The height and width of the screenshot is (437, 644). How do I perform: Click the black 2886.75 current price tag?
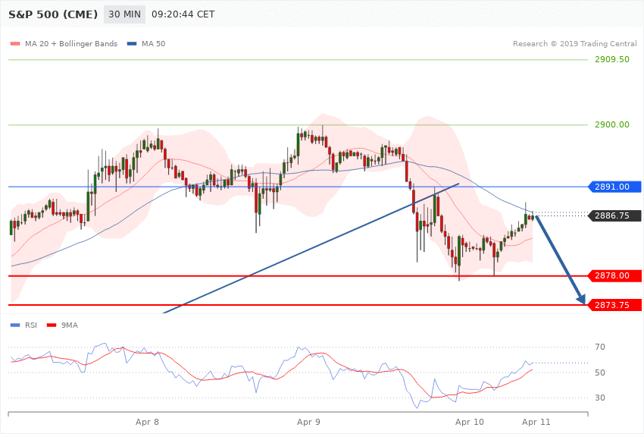[x=615, y=215]
